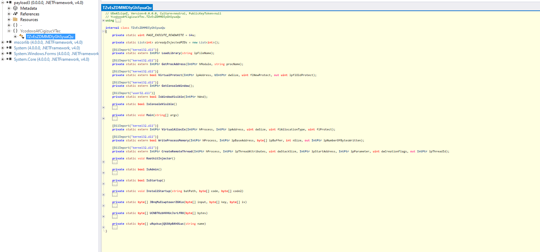This screenshot has width=540, height=252.
Task: Select the Resources tree item
Action: [x=29, y=20]
